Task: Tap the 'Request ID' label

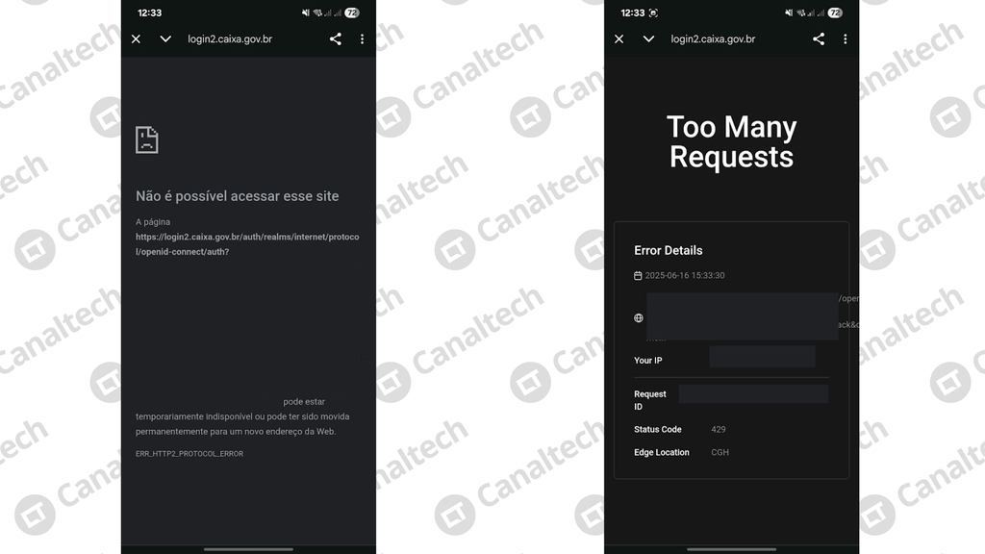Action: tap(649, 400)
